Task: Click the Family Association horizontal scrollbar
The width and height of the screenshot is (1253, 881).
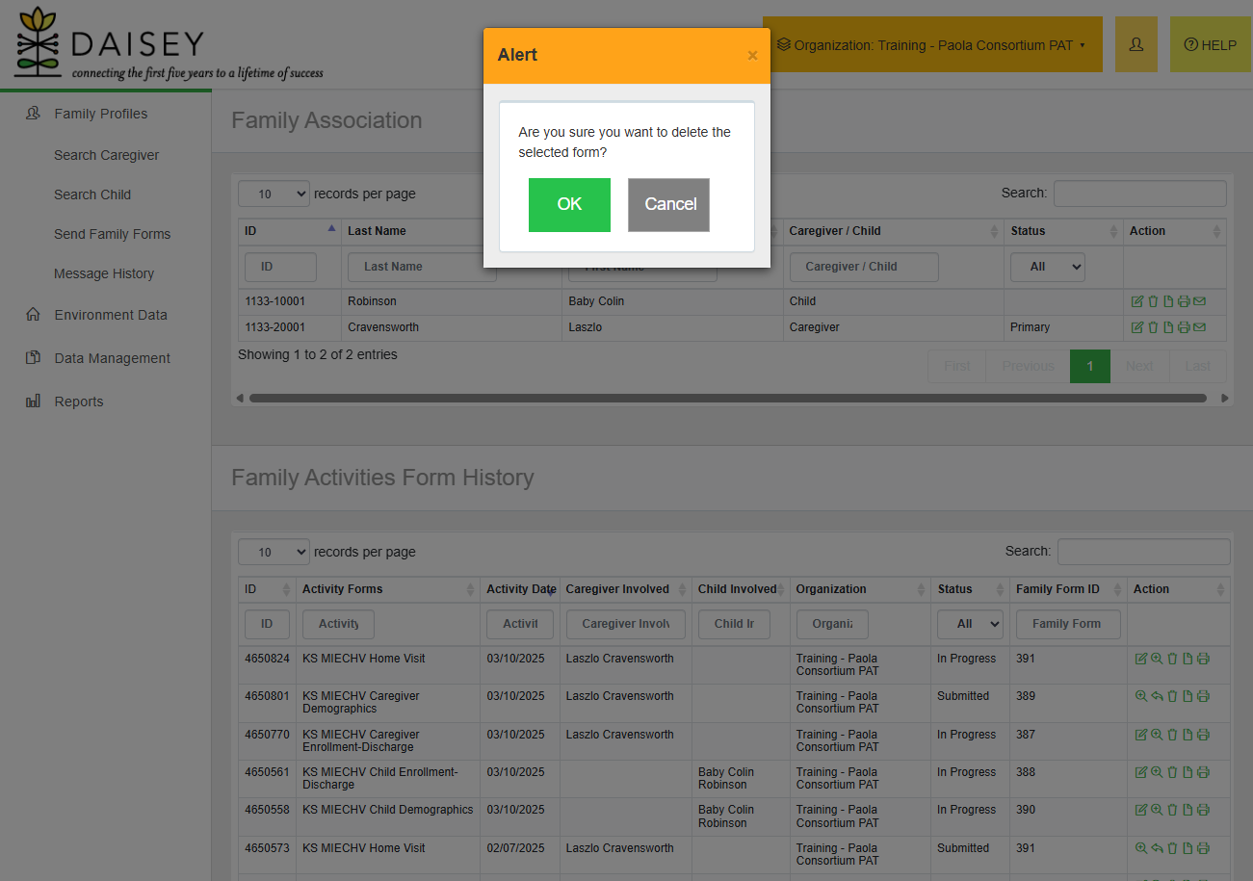Action: 727,398
